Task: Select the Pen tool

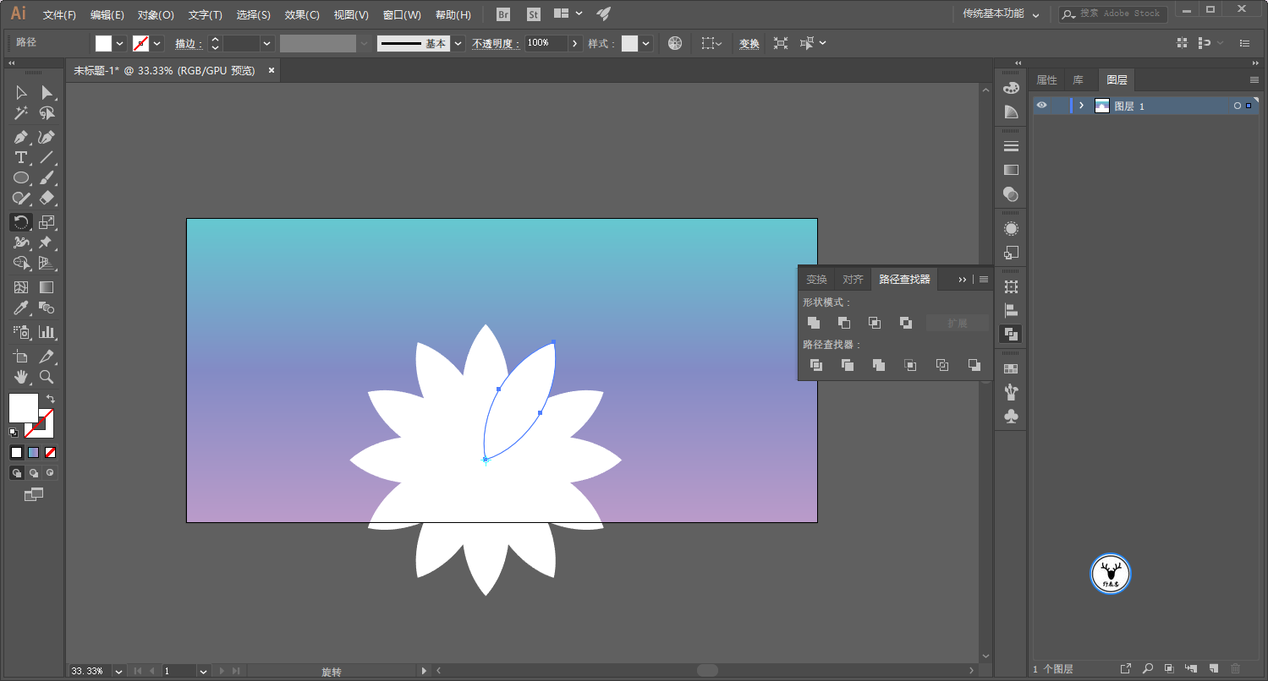Action: [21, 137]
